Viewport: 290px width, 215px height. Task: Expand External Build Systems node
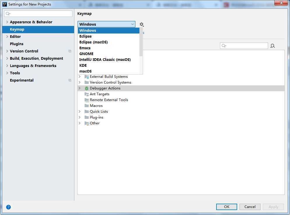click(80, 76)
